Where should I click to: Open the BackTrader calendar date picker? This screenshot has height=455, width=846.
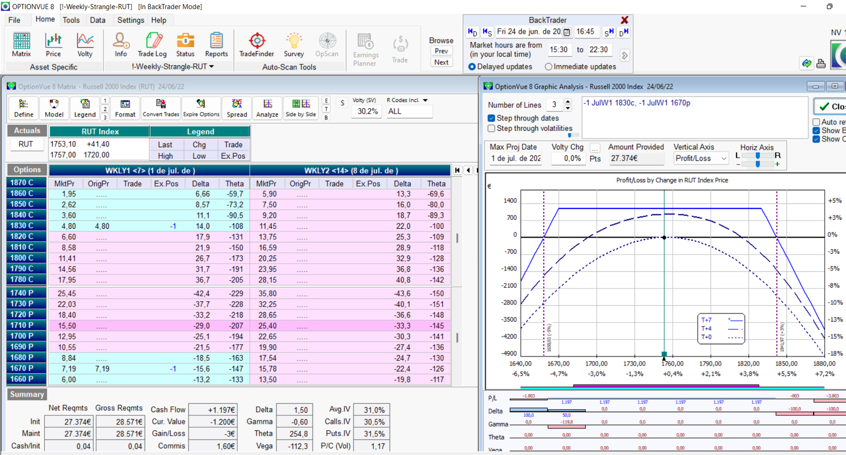pos(566,32)
